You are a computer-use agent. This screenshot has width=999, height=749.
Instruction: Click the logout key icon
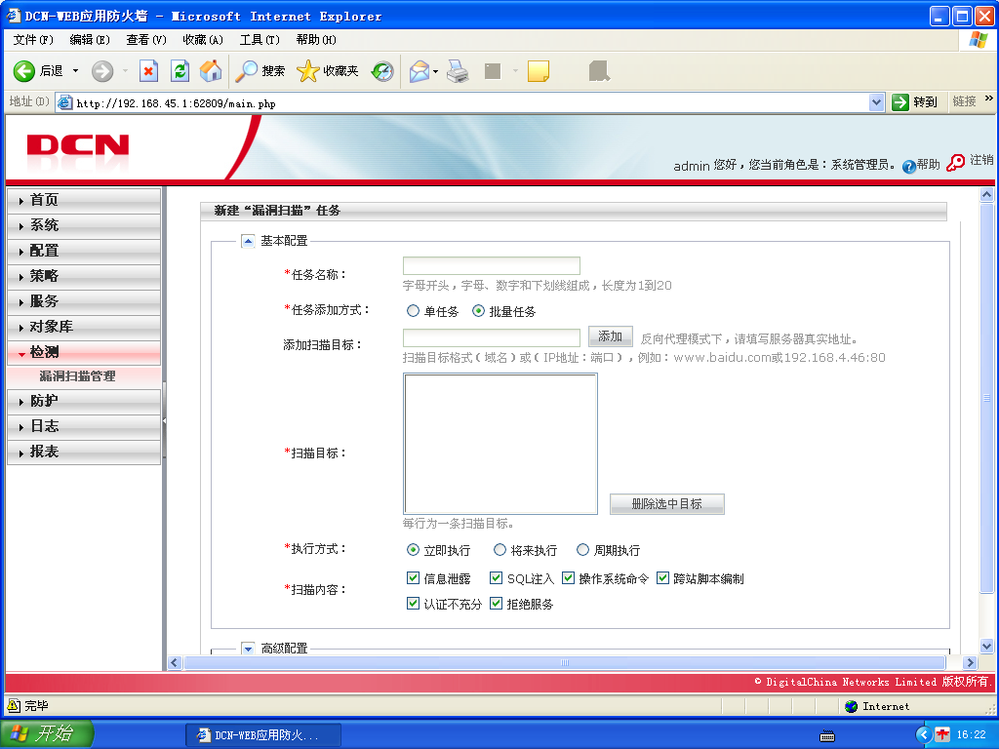[x=956, y=163]
